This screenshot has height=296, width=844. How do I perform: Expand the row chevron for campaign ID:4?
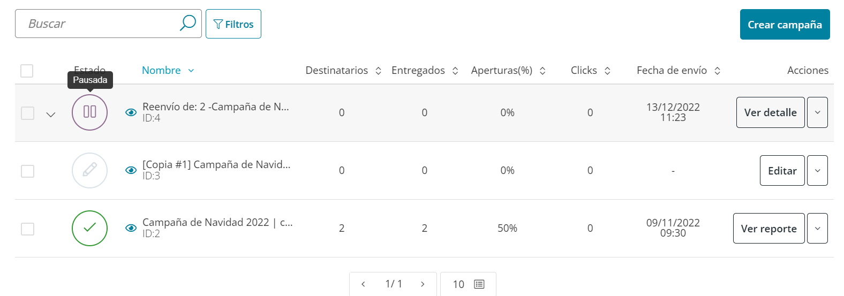51,115
